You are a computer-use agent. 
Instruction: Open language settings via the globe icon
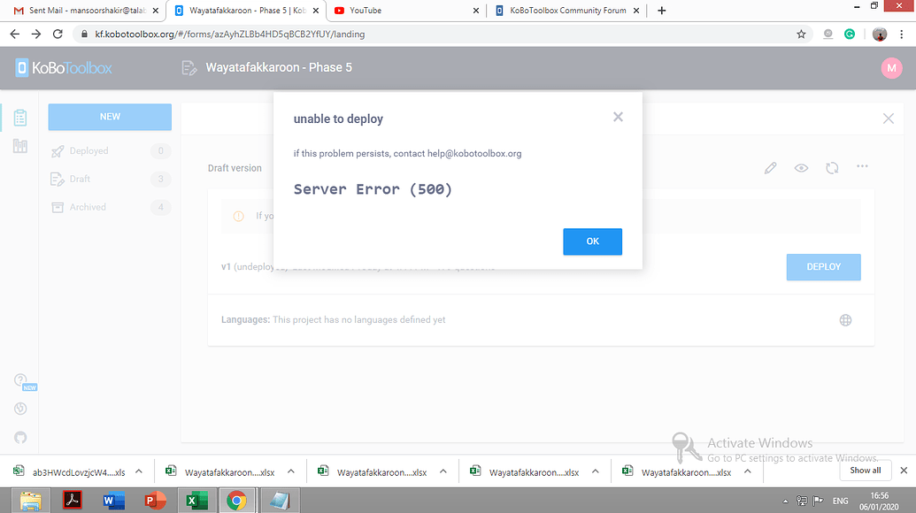point(845,320)
